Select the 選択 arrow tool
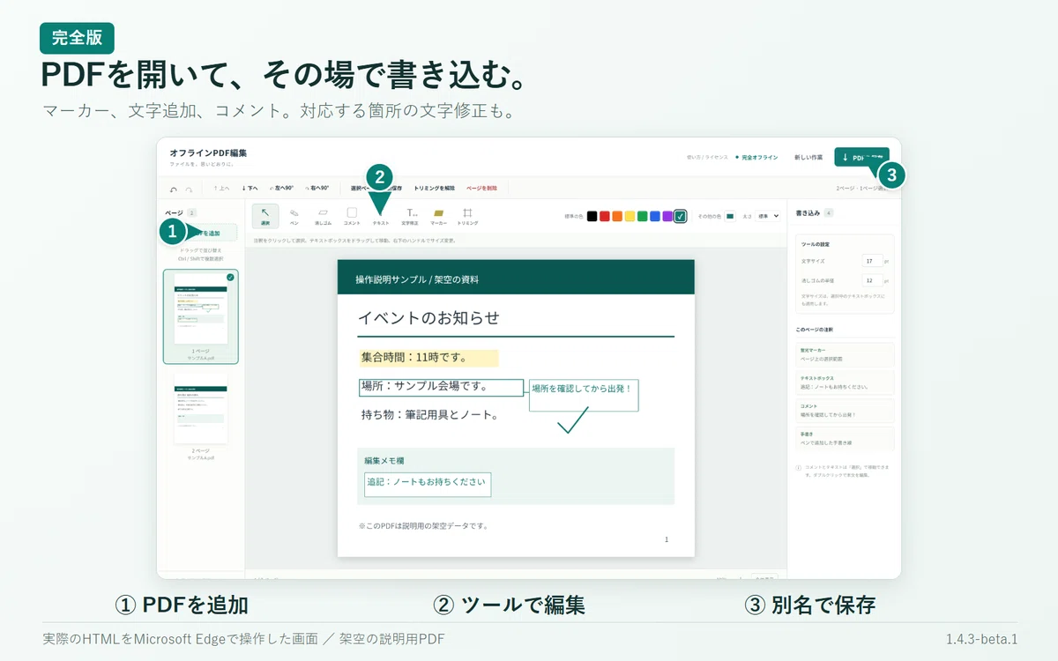The image size is (1058, 661). point(265,216)
